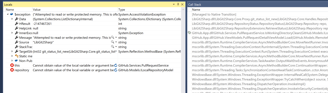Select the System.AccessViolationException type cell

click(142, 15)
